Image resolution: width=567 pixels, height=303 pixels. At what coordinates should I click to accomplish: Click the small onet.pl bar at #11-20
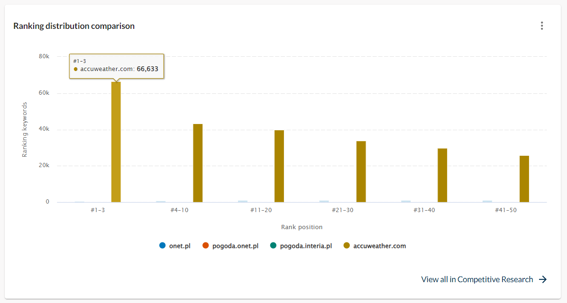243,201
